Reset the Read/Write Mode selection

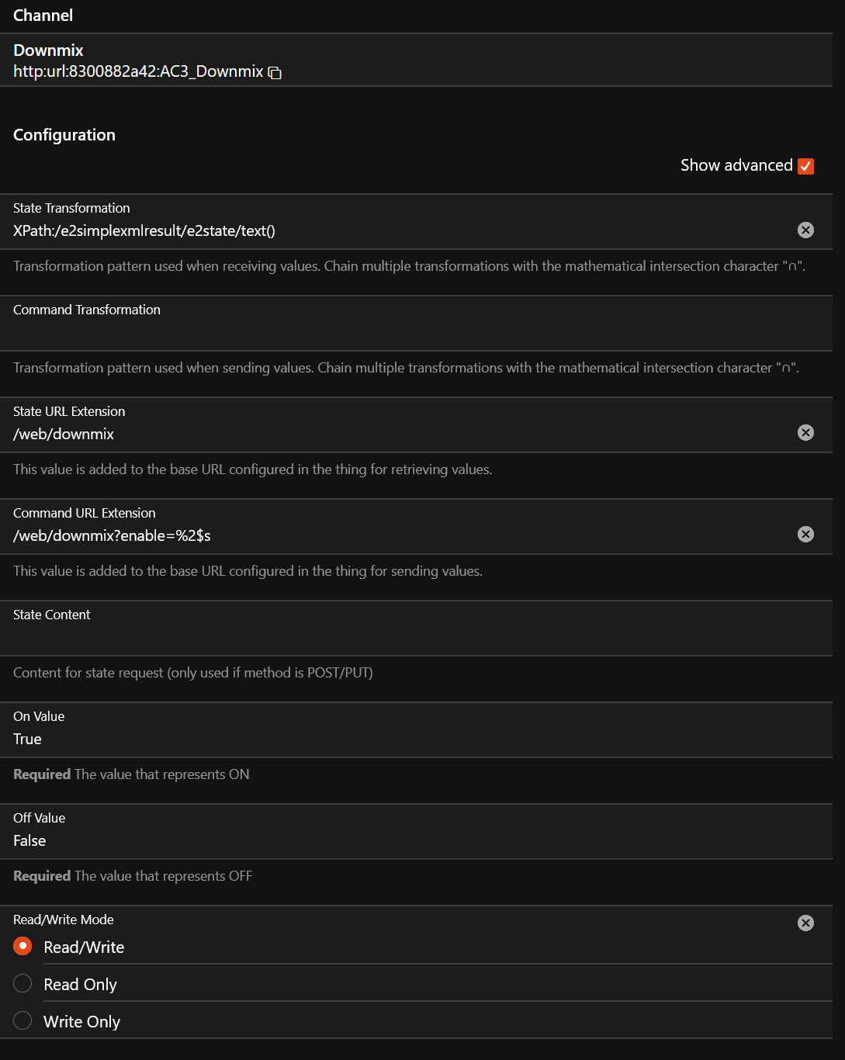805,923
